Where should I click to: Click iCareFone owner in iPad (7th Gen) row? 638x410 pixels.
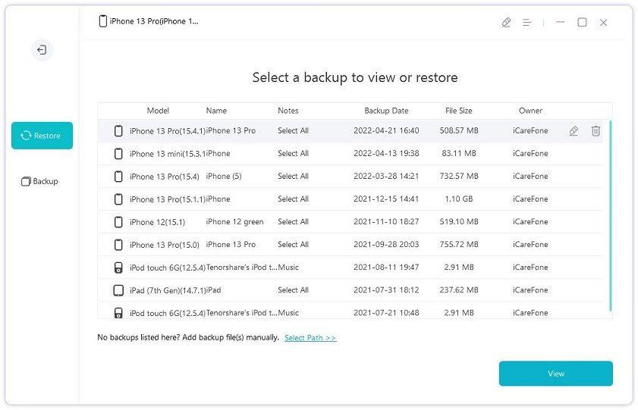click(x=530, y=290)
